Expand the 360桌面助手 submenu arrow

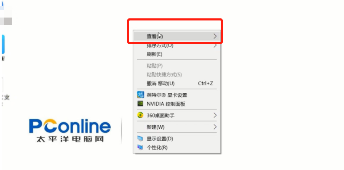click(x=215, y=115)
